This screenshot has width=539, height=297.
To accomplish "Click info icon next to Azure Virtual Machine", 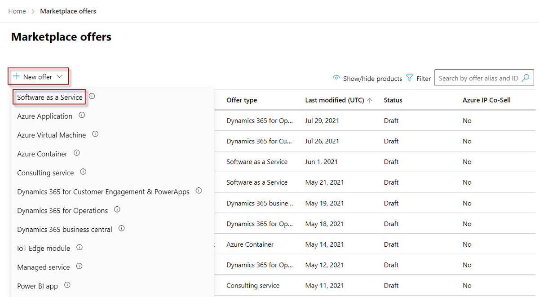I will tap(95, 134).
